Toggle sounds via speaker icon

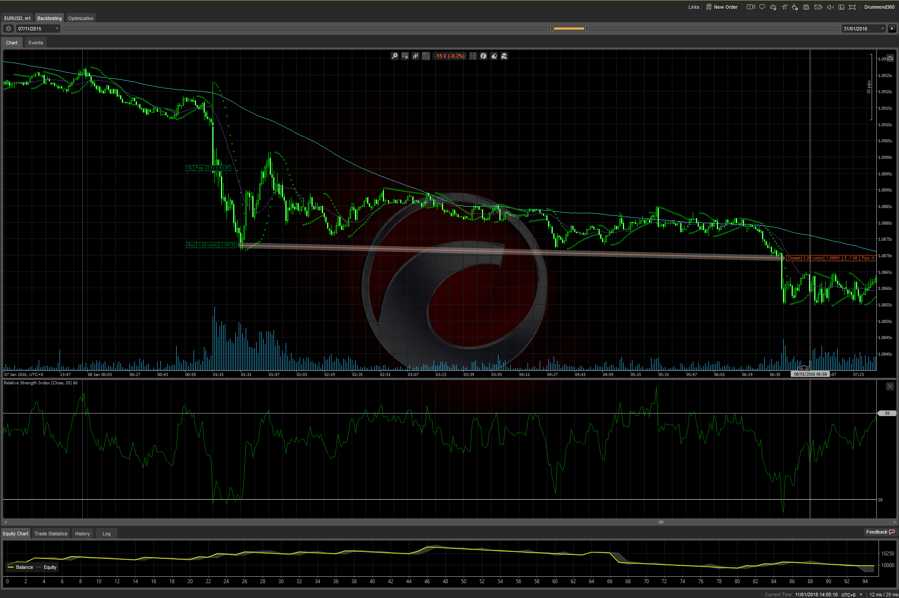830,7
